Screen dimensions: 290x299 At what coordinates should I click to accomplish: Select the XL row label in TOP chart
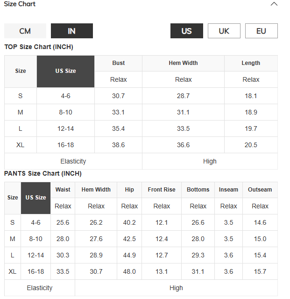pos(21,145)
